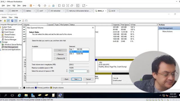Expand the stretch guest dropdown arrow
Image resolution: width=180 pixels, height=101 pixels.
87,6
